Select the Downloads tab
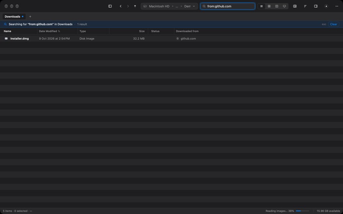 pyautogui.click(x=14, y=17)
